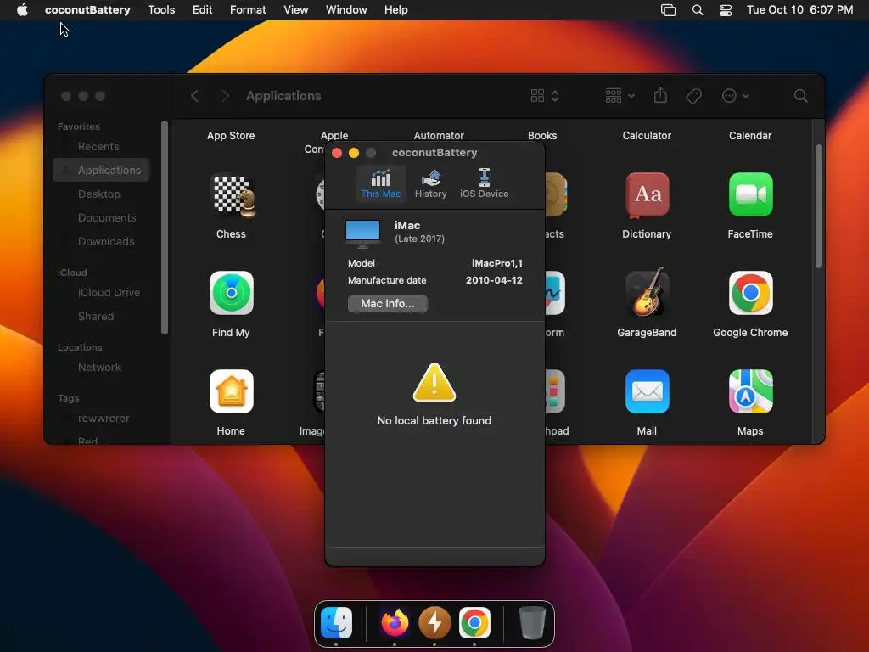The image size is (869, 652).
Task: Open the Edit menu
Action: (202, 10)
